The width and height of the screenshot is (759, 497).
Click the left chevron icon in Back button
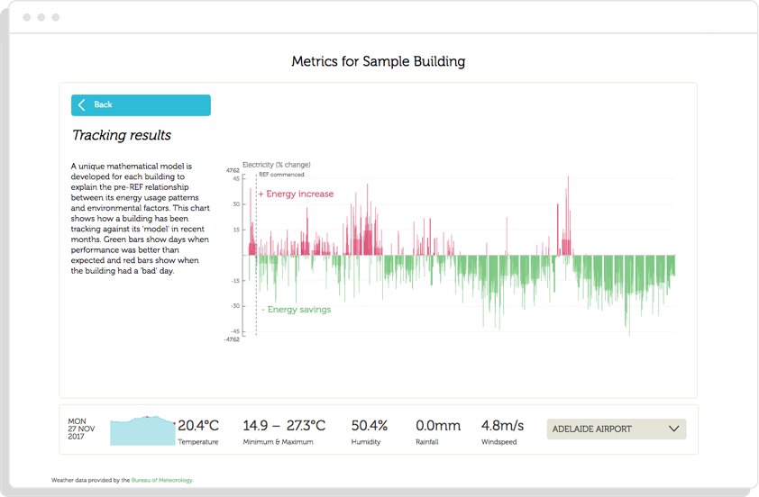pos(82,105)
